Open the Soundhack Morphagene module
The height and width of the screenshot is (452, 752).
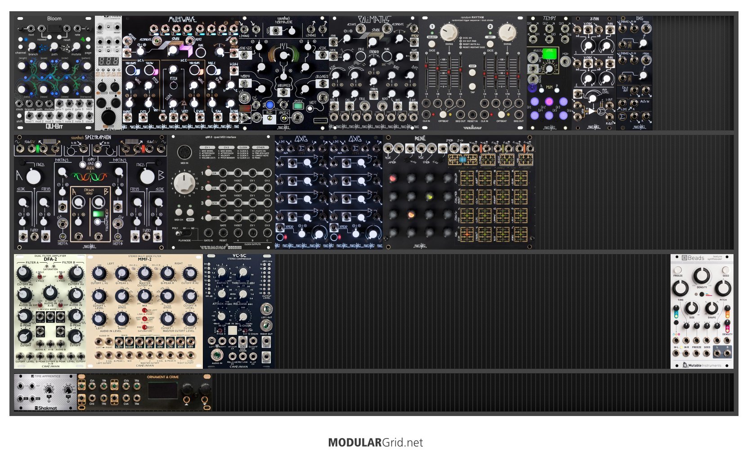tap(284, 73)
